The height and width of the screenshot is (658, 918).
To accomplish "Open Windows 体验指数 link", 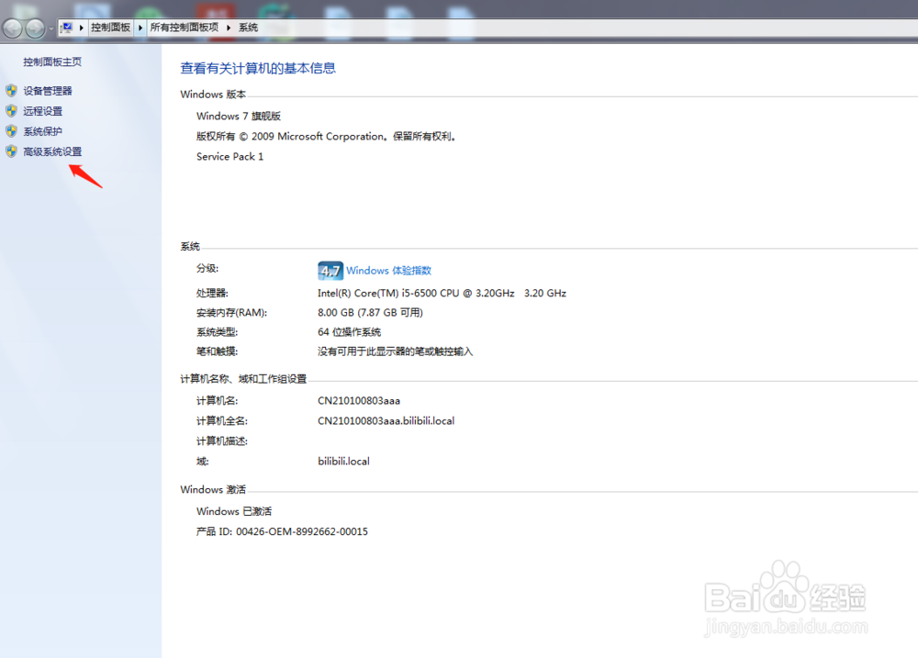I will 388,271.
